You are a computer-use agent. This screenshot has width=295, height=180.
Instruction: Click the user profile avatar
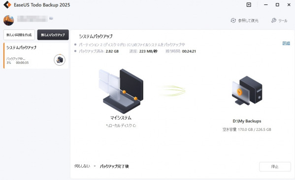coord(9,20)
